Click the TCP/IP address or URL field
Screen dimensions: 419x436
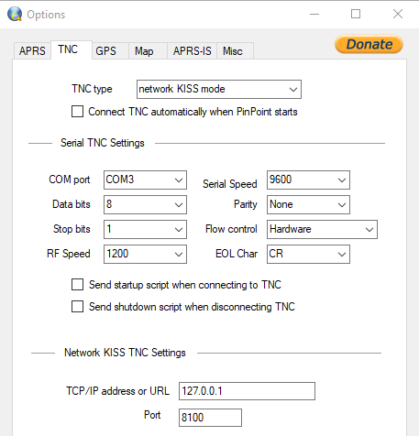point(247,391)
